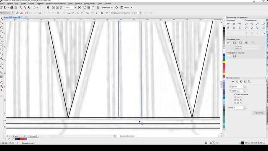Click the Options gear icon in toolbar
This screenshot has width=268, height=151.
tap(116, 8)
